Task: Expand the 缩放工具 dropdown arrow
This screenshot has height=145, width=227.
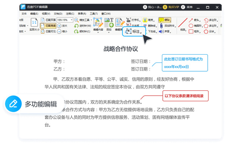Action: point(91,20)
